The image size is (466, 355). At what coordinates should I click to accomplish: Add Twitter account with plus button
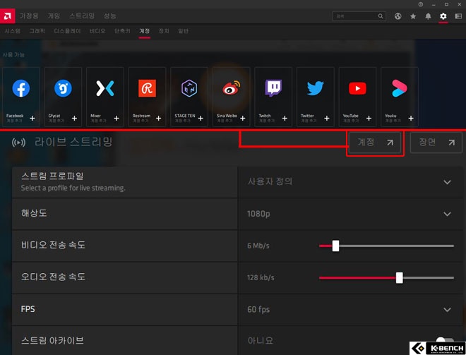point(327,119)
